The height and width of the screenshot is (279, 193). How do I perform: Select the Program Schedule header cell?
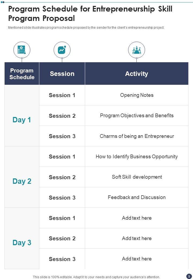22,74
